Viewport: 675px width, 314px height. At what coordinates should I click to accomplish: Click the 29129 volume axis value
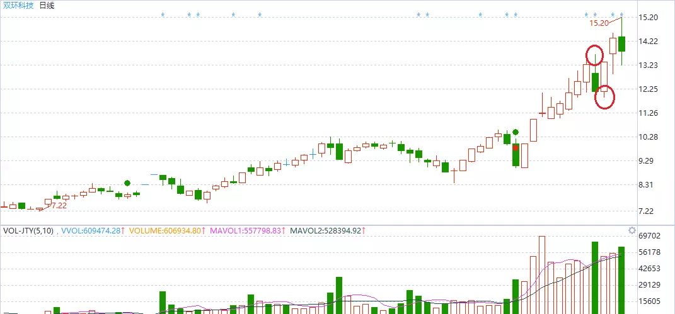tap(650, 285)
